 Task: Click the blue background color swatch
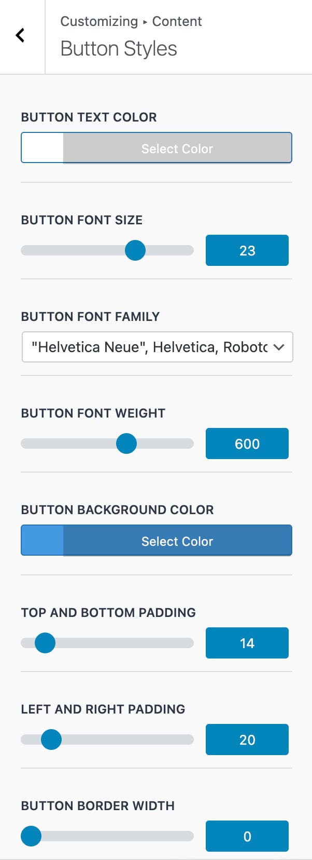point(42,541)
